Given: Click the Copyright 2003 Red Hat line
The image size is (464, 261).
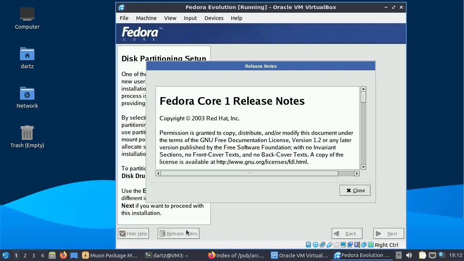Looking at the screenshot, I should (199, 118).
